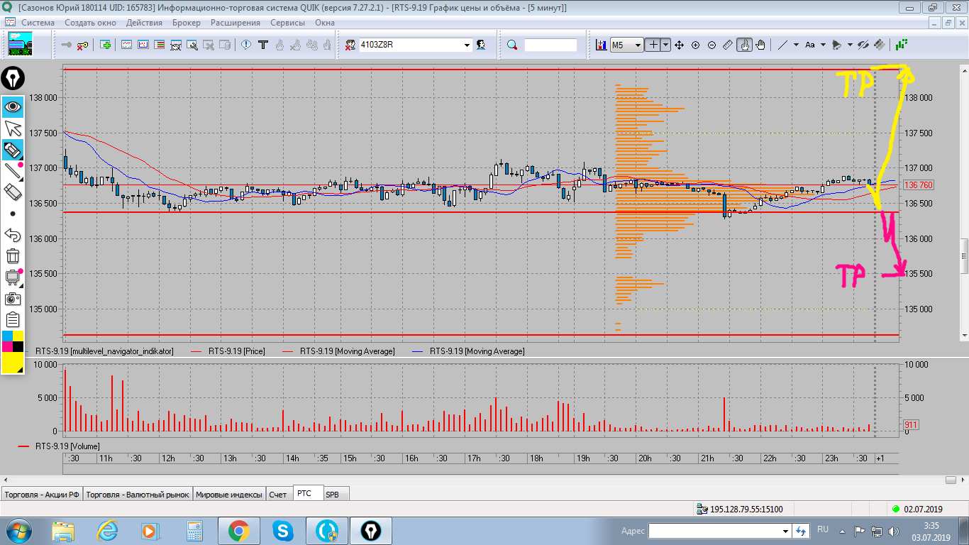Toggle the crosshair cursor button

pos(653,45)
